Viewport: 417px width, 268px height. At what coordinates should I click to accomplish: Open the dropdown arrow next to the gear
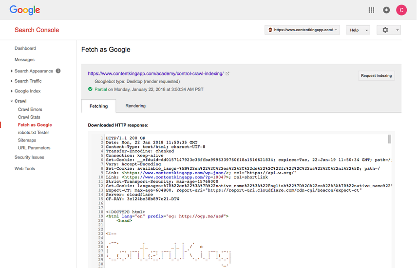(398, 30)
